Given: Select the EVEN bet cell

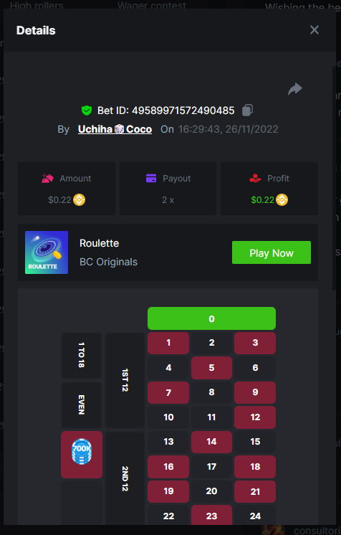Looking at the screenshot, I should (x=81, y=404).
